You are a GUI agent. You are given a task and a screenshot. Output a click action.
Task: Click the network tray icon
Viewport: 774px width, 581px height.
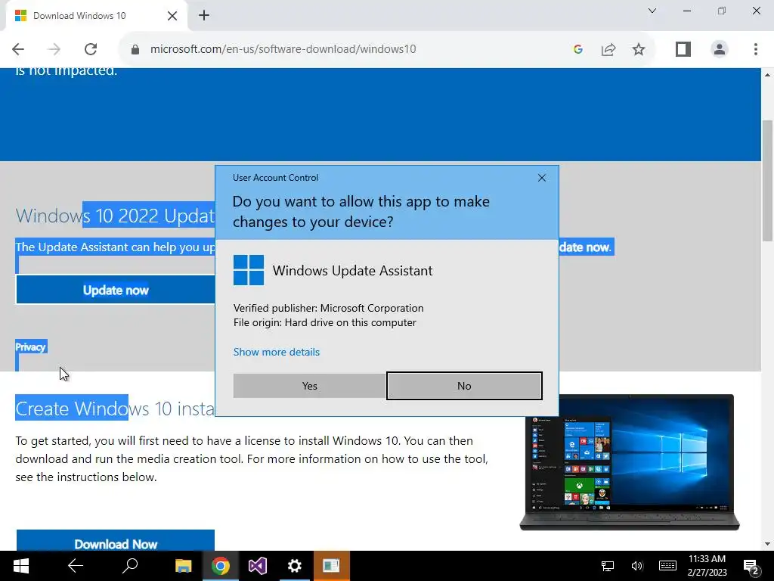pyautogui.click(x=608, y=566)
